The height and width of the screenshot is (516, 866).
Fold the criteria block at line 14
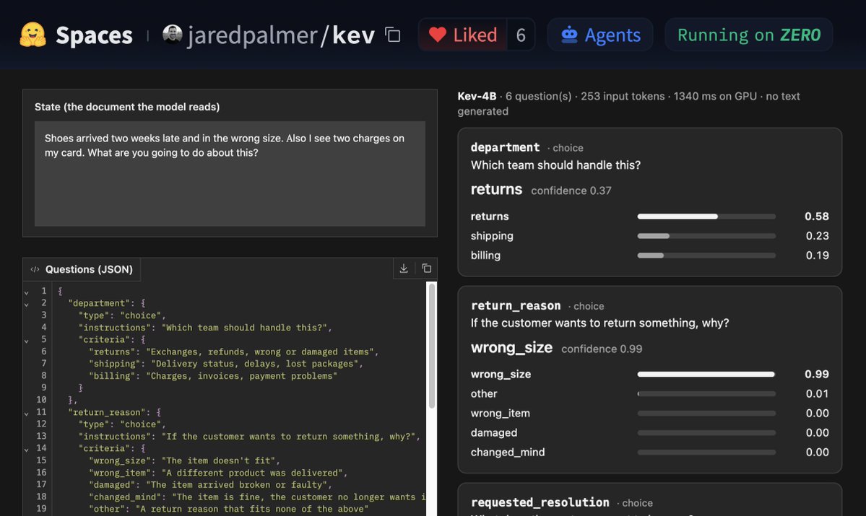click(x=27, y=450)
